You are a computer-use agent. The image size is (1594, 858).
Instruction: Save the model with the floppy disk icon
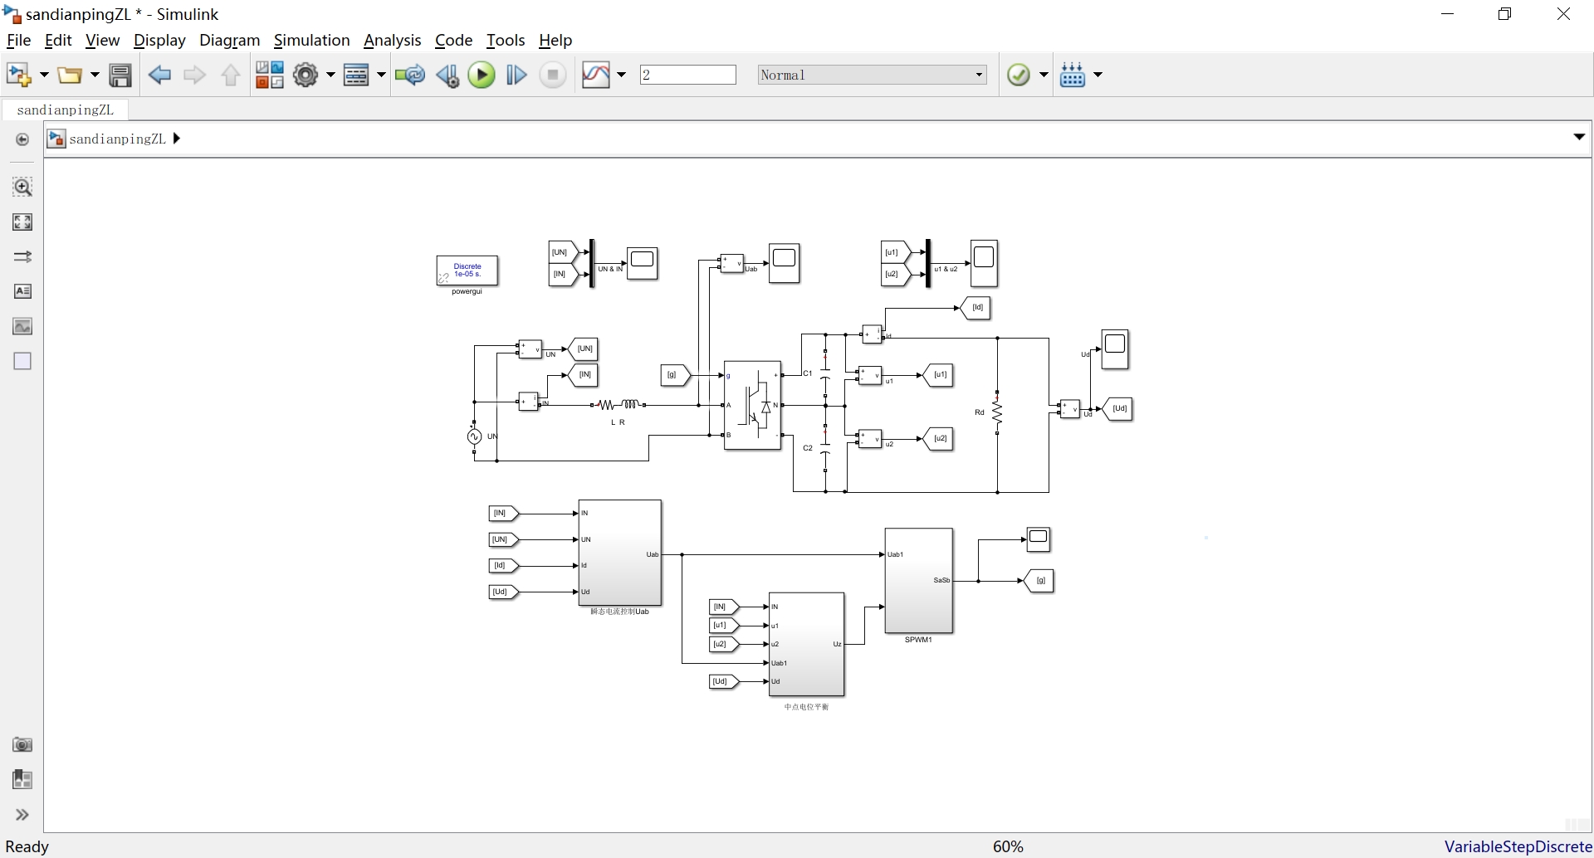tap(120, 76)
